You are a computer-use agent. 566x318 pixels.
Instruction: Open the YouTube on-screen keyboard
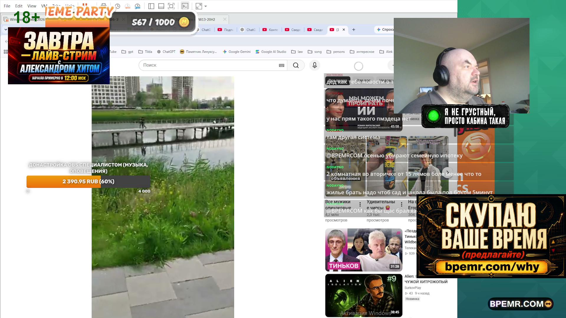point(282,65)
